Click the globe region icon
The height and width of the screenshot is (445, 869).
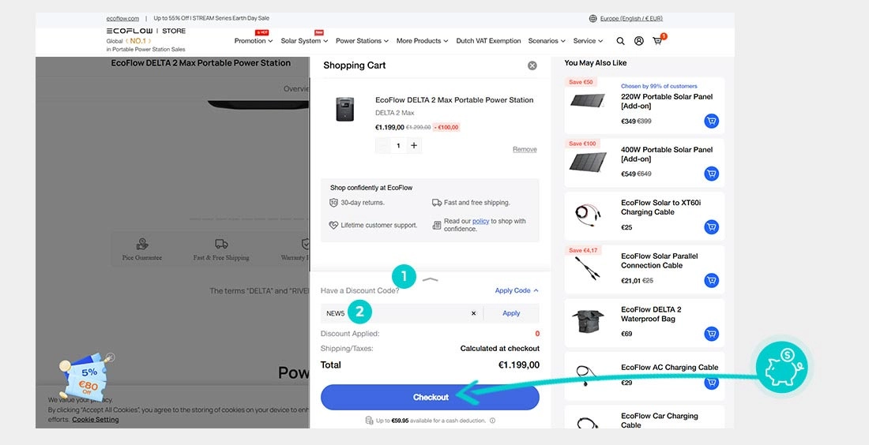[593, 18]
